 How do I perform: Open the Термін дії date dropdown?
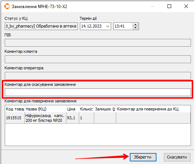tap(107, 26)
